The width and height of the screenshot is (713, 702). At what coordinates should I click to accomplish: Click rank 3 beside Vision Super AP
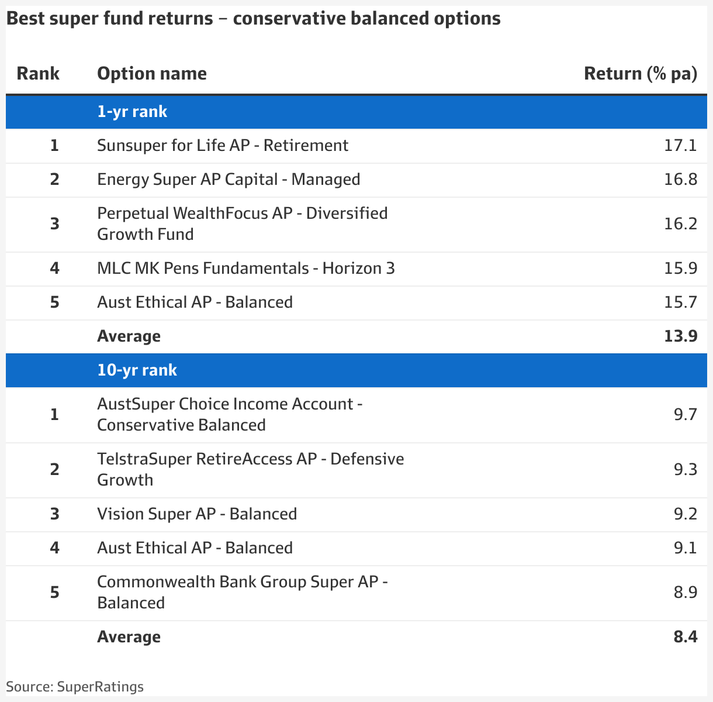click(x=54, y=514)
